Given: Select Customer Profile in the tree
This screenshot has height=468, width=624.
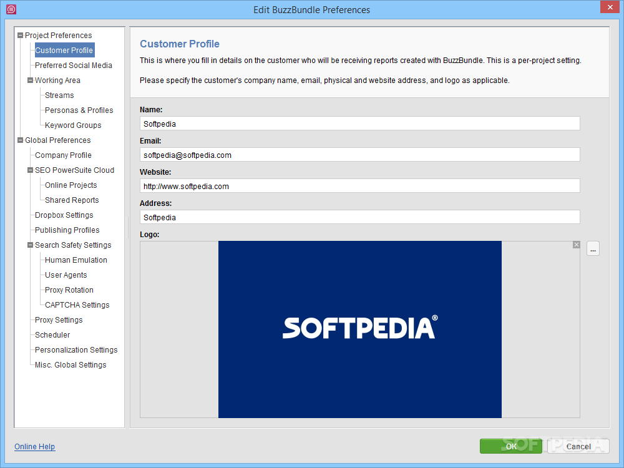Looking at the screenshot, I should [64, 50].
